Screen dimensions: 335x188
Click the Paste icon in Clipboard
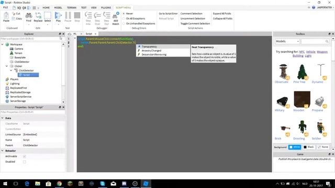(x=6, y=16)
